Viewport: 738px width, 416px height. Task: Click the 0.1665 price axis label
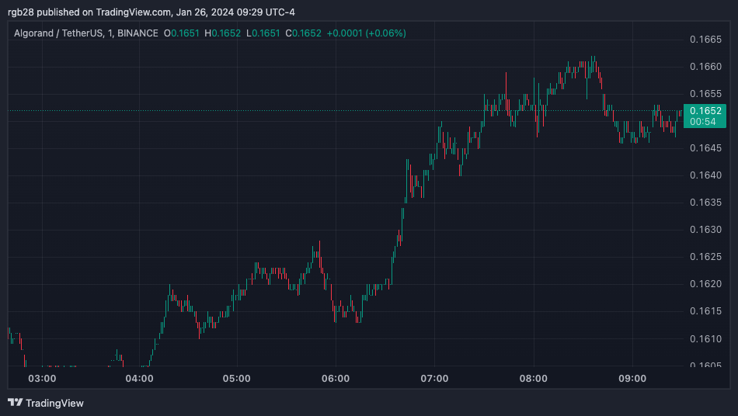tap(705, 39)
